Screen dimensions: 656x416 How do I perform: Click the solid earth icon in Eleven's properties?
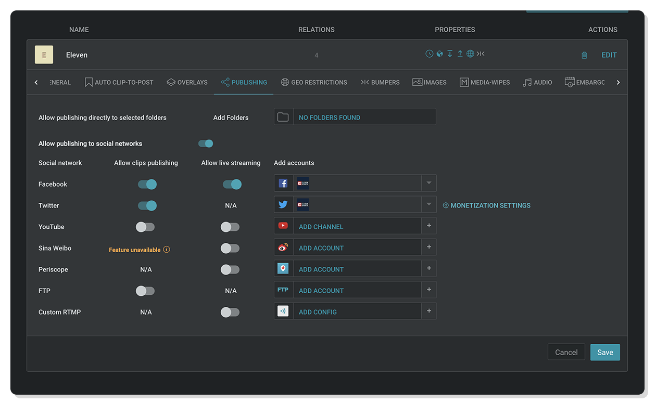pos(439,54)
